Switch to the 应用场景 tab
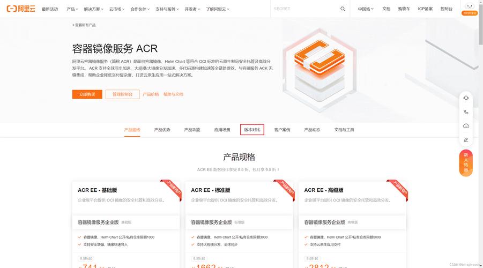The width and height of the screenshot is (483, 268). pyautogui.click(x=222, y=130)
